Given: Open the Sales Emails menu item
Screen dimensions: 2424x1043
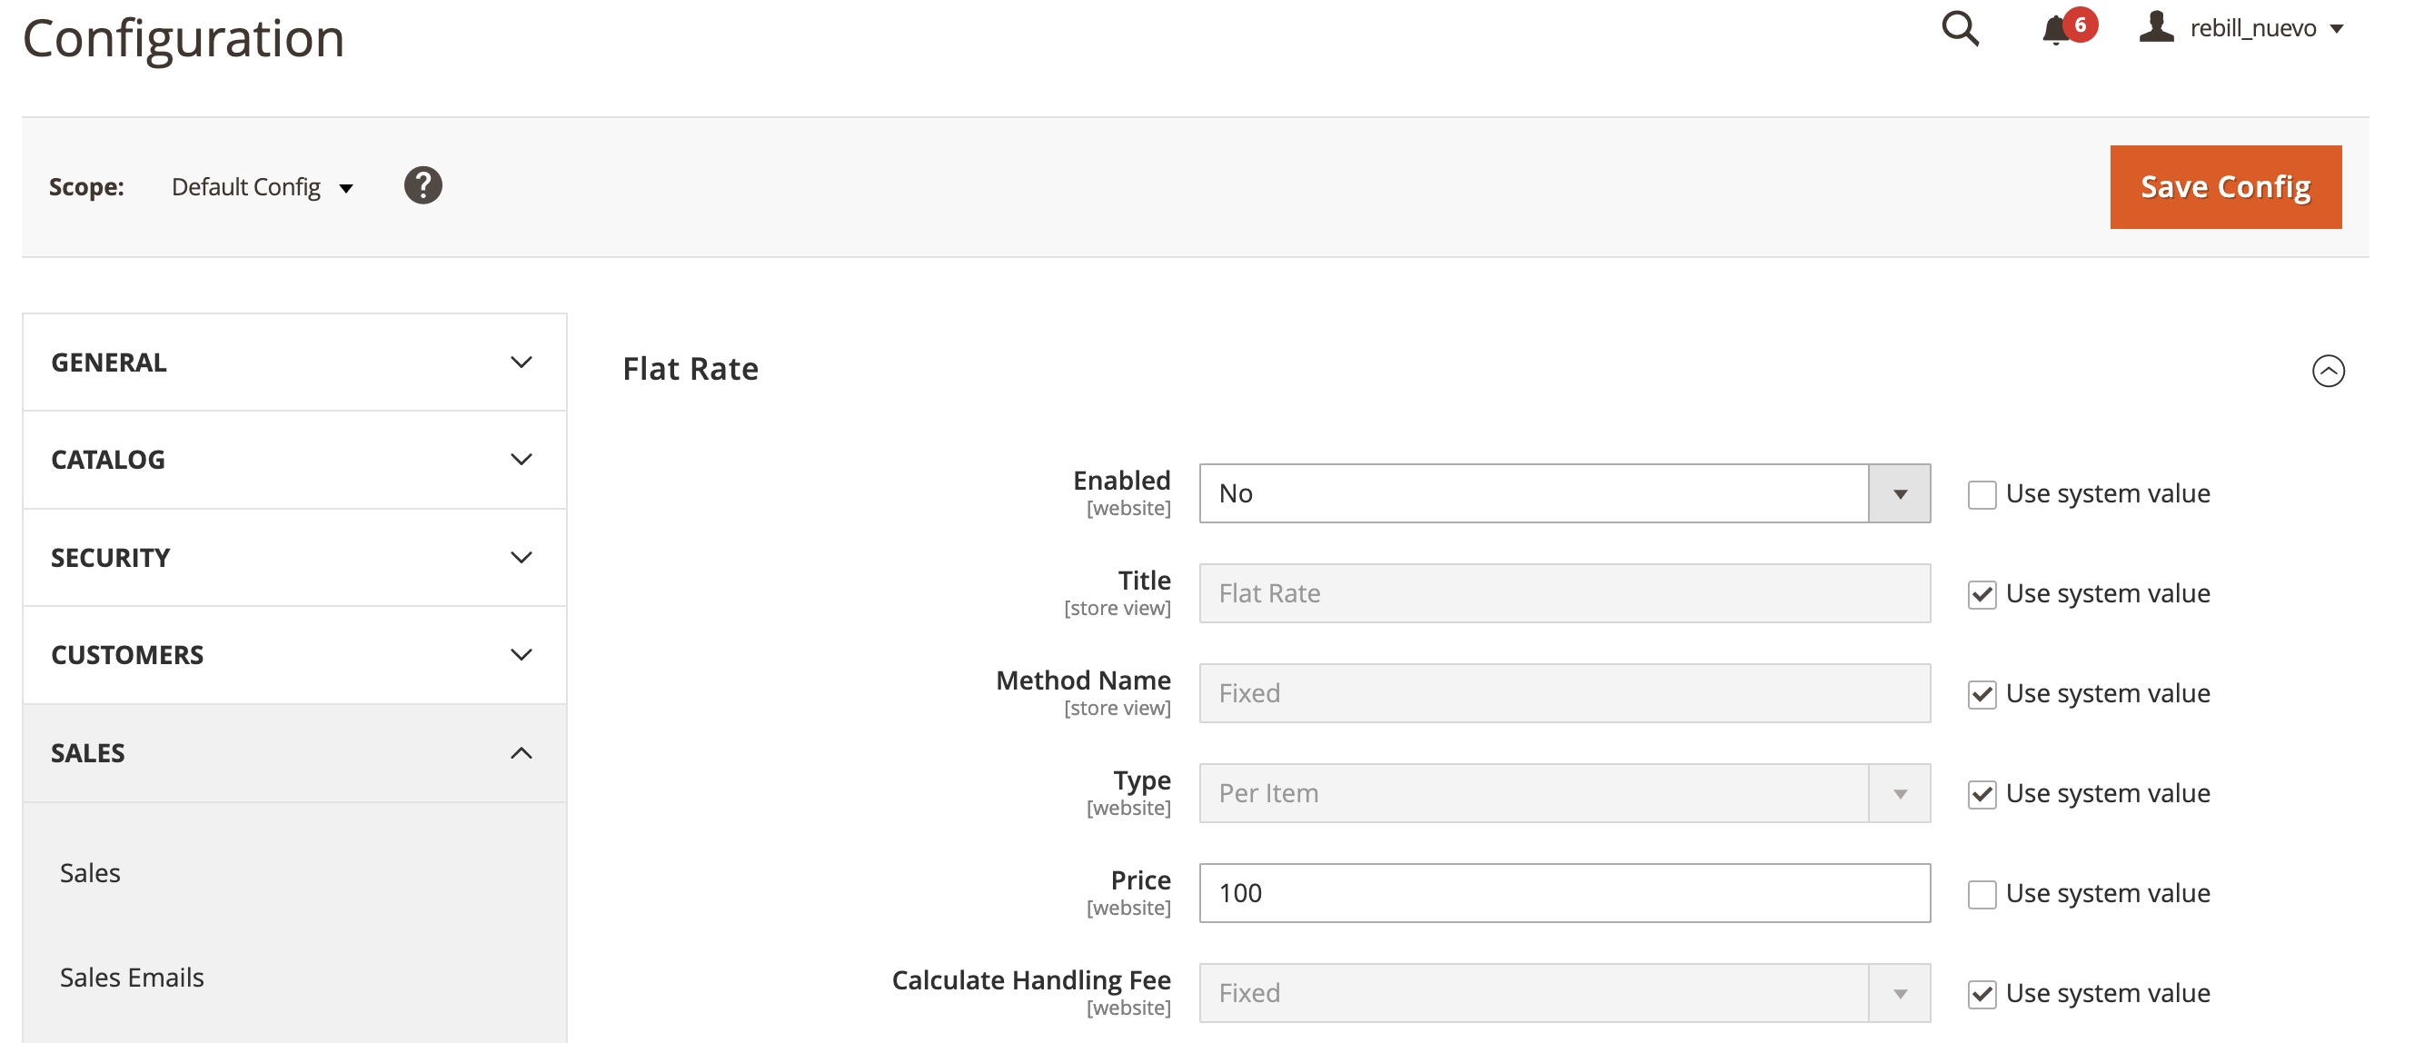Looking at the screenshot, I should [132, 977].
